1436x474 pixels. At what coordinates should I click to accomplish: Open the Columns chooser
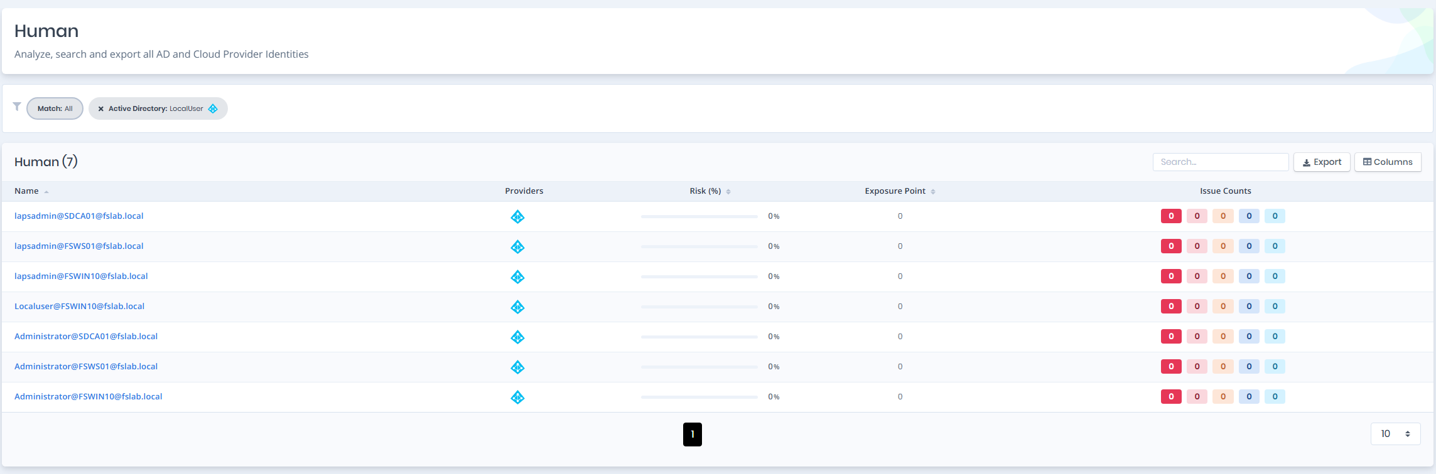[1388, 162]
